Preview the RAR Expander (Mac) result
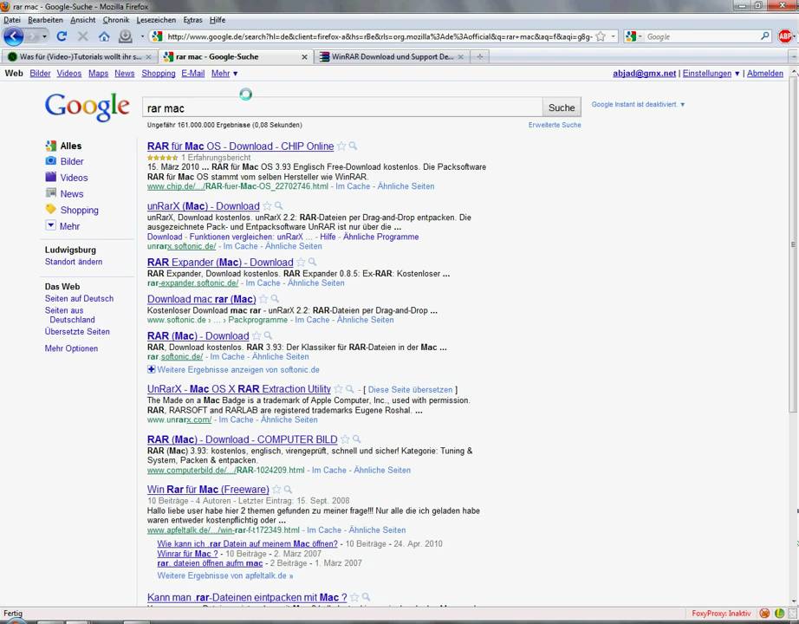Image resolution: width=799 pixels, height=624 pixels. [x=312, y=262]
